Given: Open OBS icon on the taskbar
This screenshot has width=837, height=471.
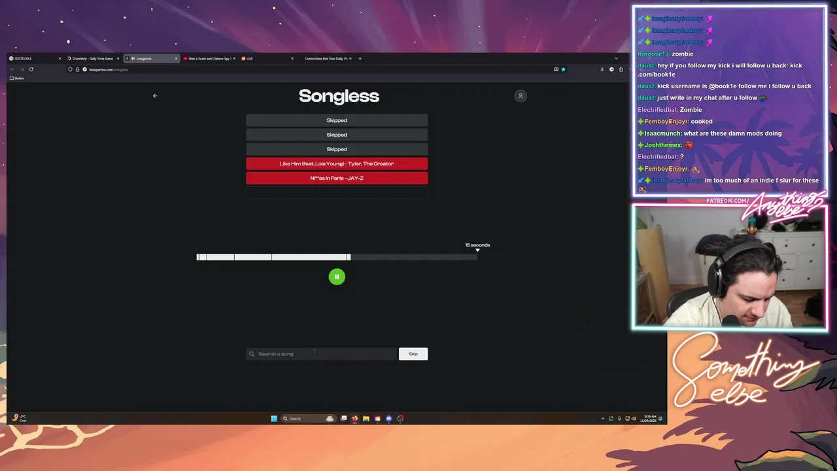Looking at the screenshot, I should click(x=400, y=419).
